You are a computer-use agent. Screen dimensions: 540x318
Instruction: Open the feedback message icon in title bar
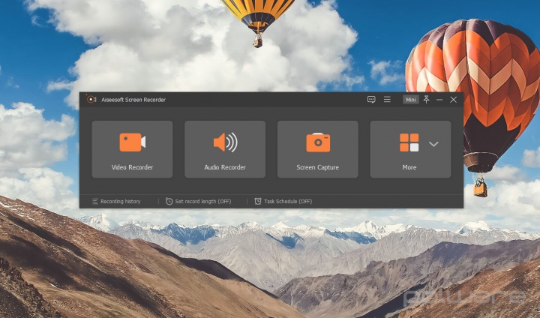coord(371,100)
